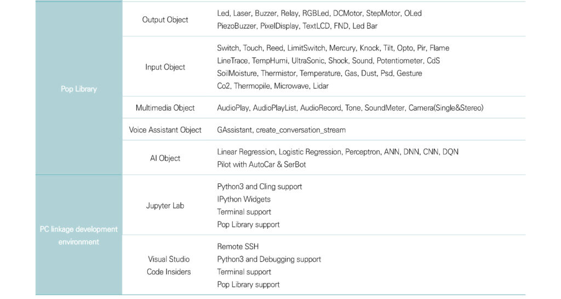Click the Pop Library category cell
Screen dimensions: 561x299
coord(79,88)
